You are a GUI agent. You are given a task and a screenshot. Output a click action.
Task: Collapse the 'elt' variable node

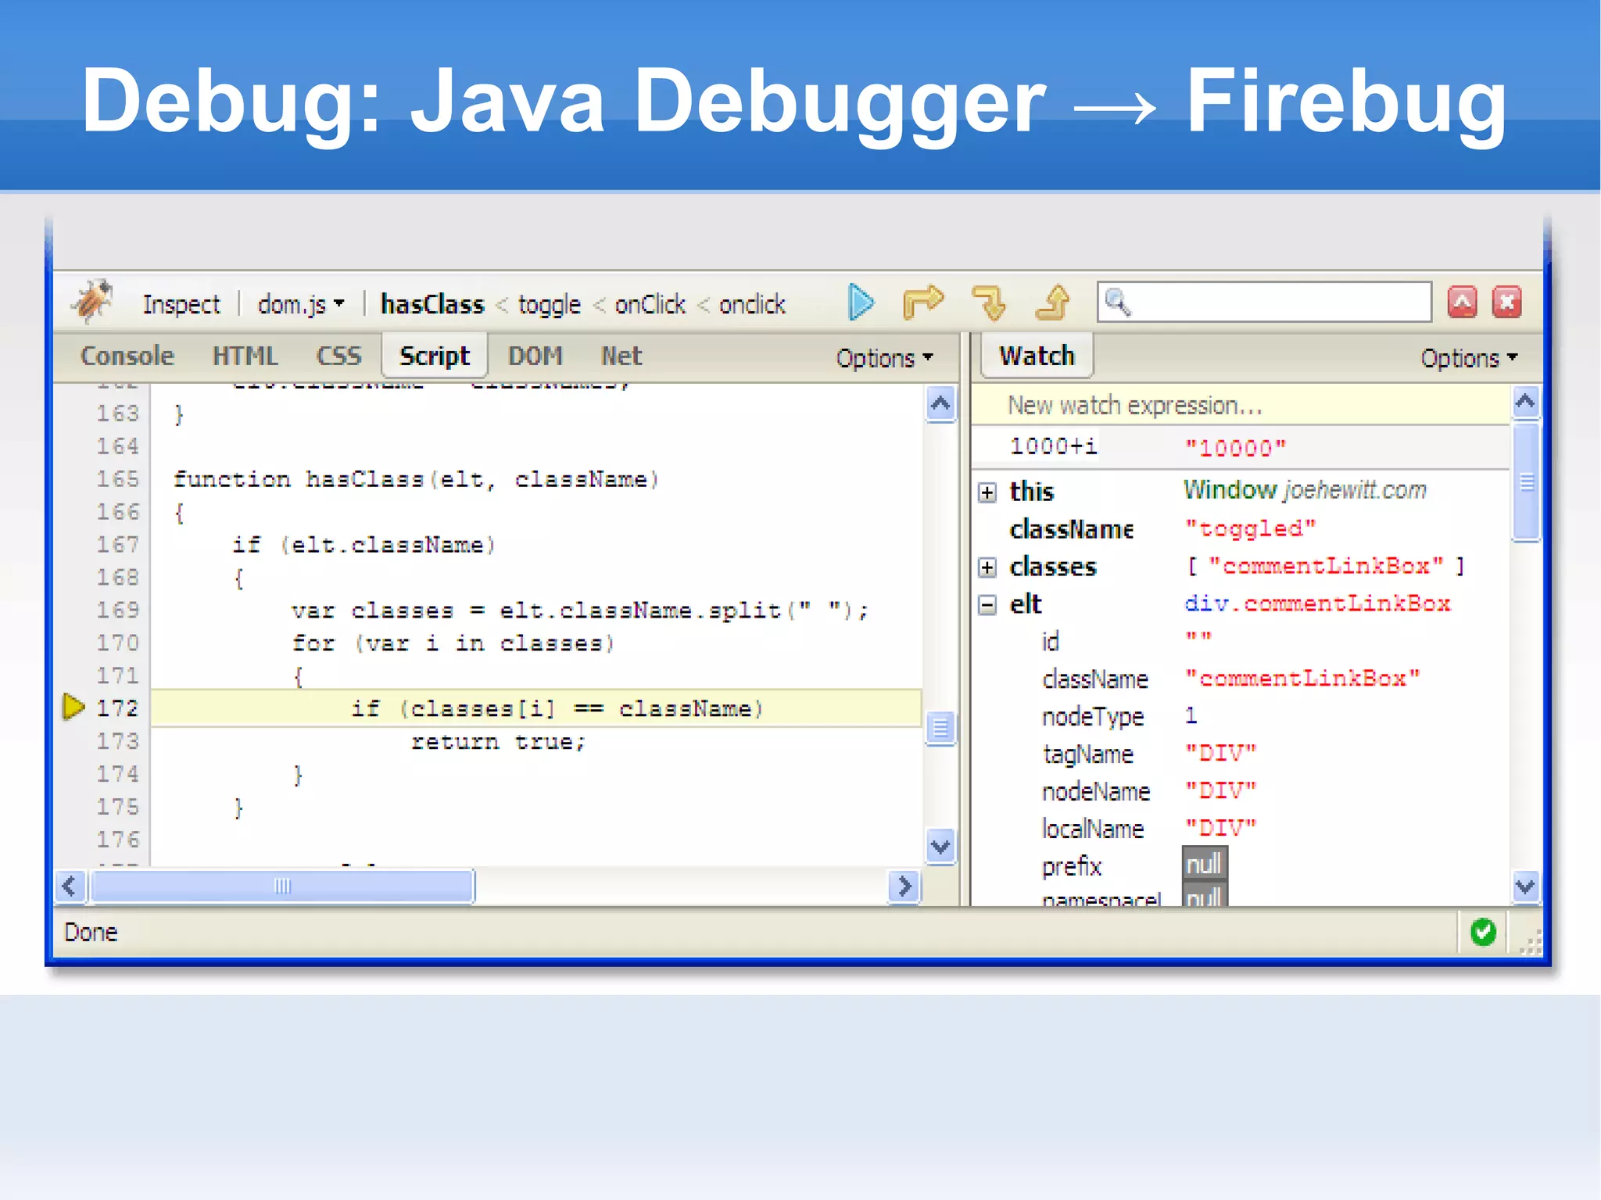pyautogui.click(x=987, y=605)
